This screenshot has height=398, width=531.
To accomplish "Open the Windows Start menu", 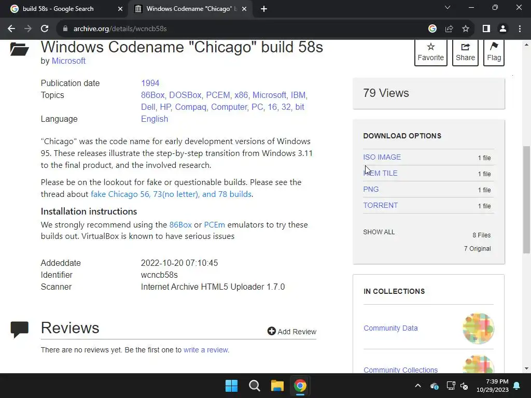I will tap(232, 386).
